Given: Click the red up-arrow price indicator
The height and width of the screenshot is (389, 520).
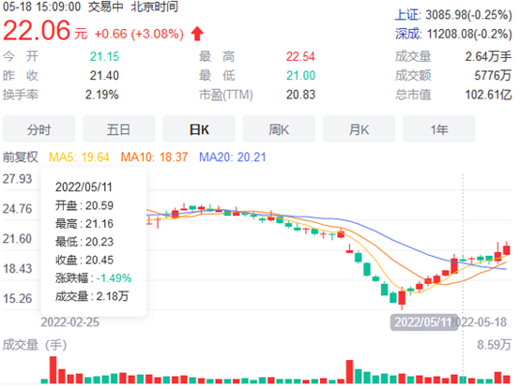Looking at the screenshot, I should click(197, 34).
